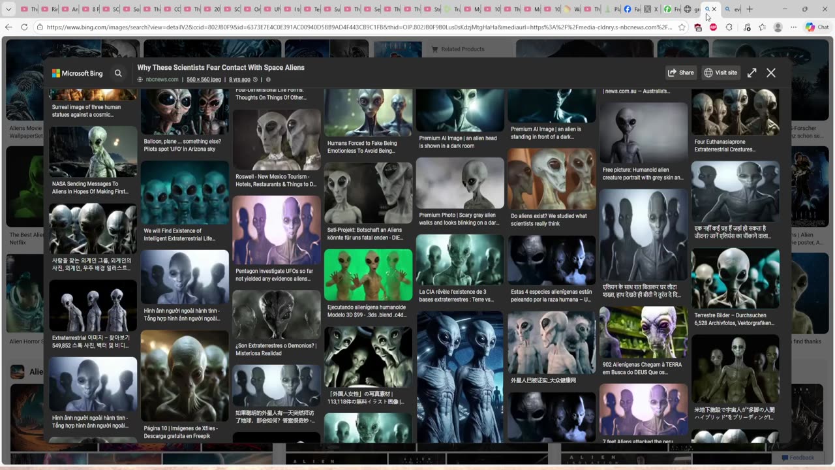Click the Visit site button
Image resolution: width=835 pixels, height=470 pixels.
click(x=721, y=73)
